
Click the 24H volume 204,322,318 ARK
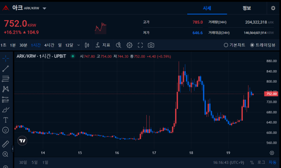coord(259,22)
